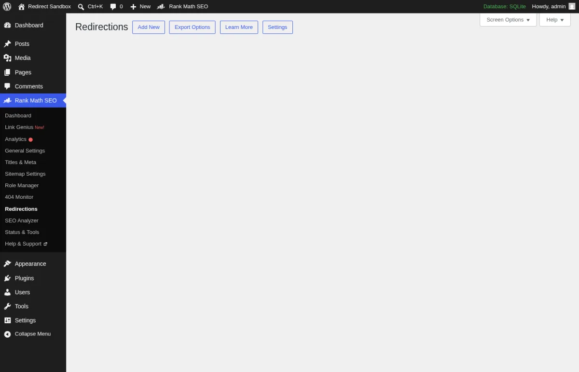The image size is (579, 372).
Task: Click the Pages icon in sidebar
Action: point(7,72)
